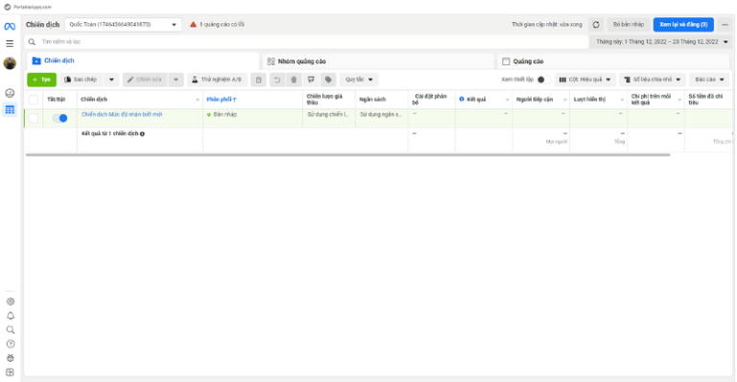Click the undo arrow icon in toolbar

click(277, 80)
